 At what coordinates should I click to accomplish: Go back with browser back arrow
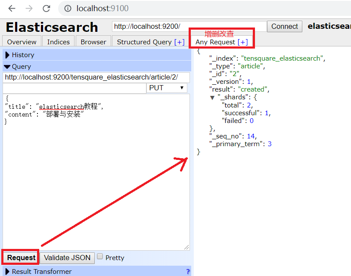pyautogui.click(x=12, y=9)
